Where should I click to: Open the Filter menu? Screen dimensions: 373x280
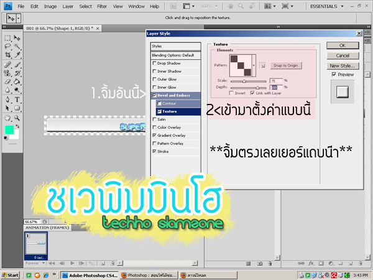pos(102,6)
